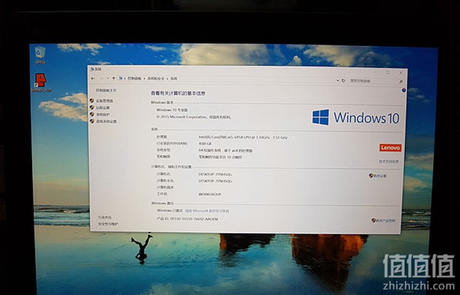
Task: Select 控制面板 in the address breadcrumb
Action: click(x=134, y=79)
